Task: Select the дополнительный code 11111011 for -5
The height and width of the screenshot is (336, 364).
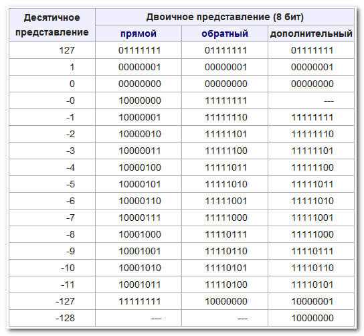Action: click(312, 184)
